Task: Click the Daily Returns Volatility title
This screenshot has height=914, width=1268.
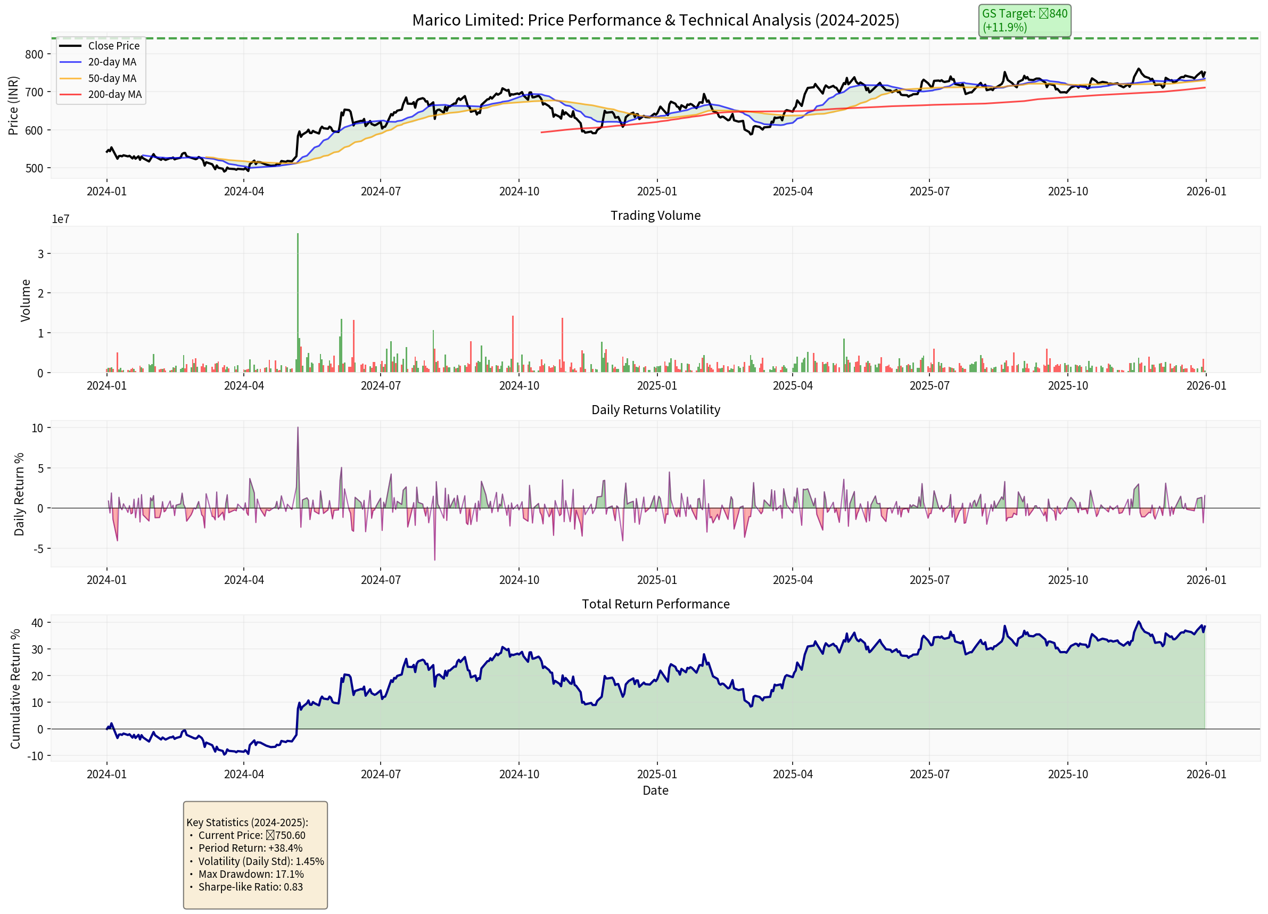Action: tap(655, 410)
